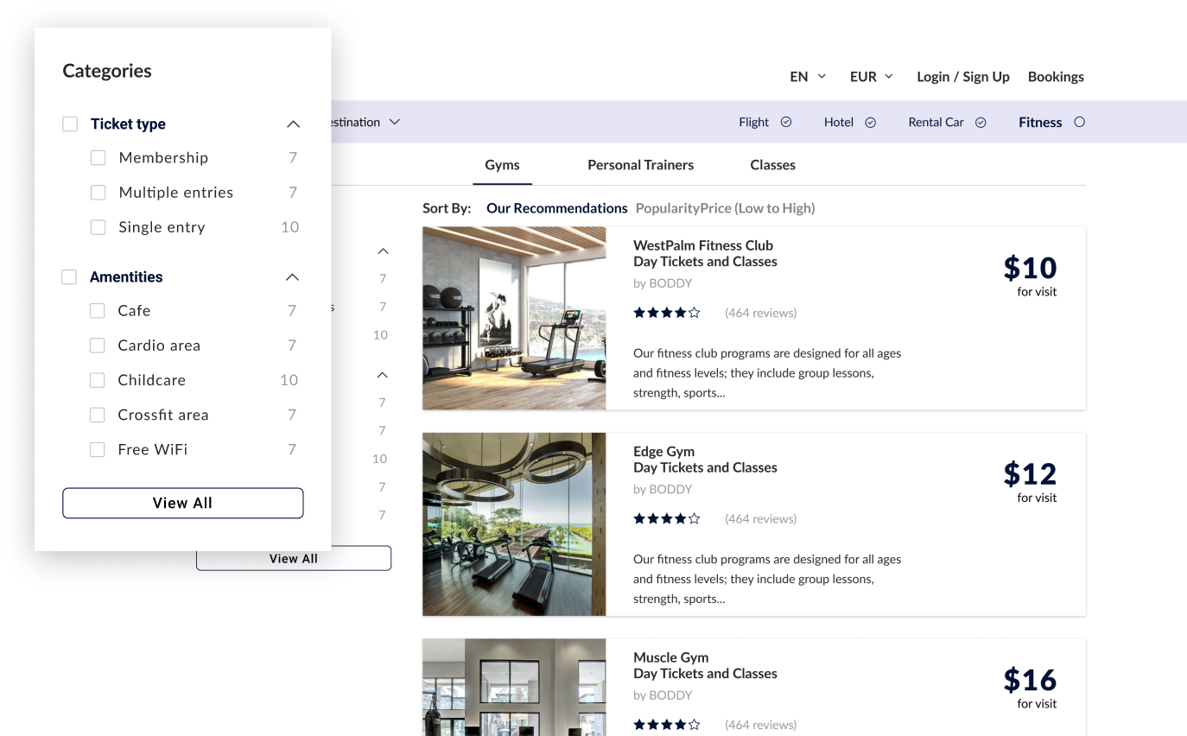
Task: Open the WestPalm Fitness Club photo
Action: click(x=514, y=318)
